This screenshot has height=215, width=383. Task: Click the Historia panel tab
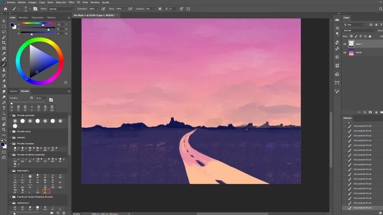point(347,118)
